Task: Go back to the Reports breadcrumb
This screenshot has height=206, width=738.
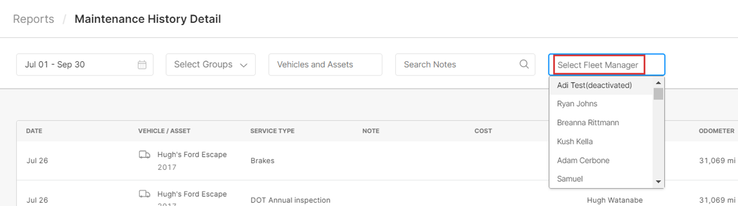Action: [33, 19]
